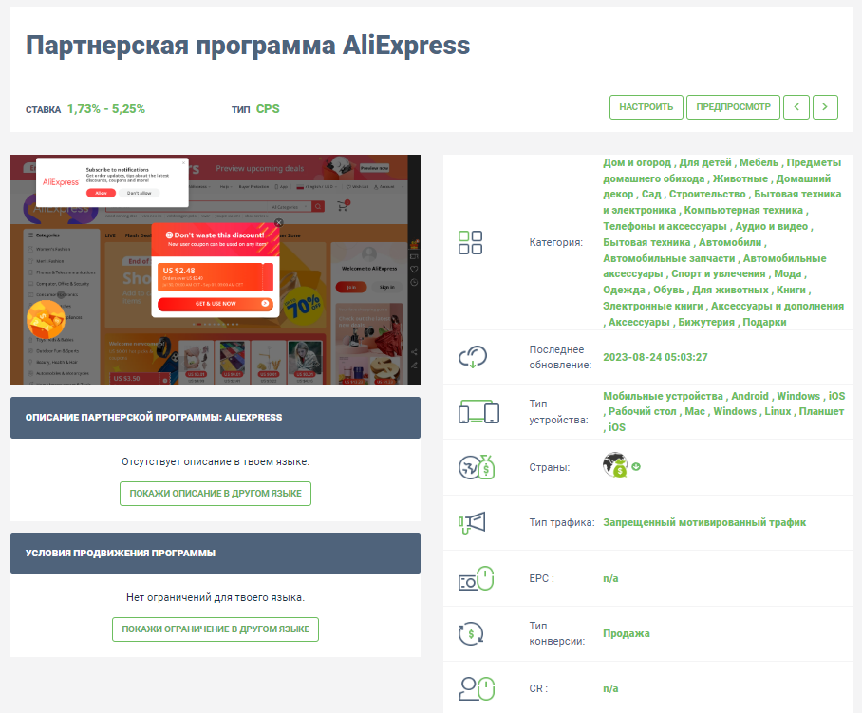
Task: Select the devices icon beside "Тип устройства"
Action: pyautogui.click(x=478, y=411)
